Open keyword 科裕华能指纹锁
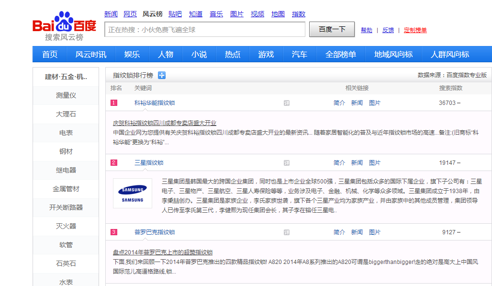This screenshot has width=492, height=286. click(155, 103)
